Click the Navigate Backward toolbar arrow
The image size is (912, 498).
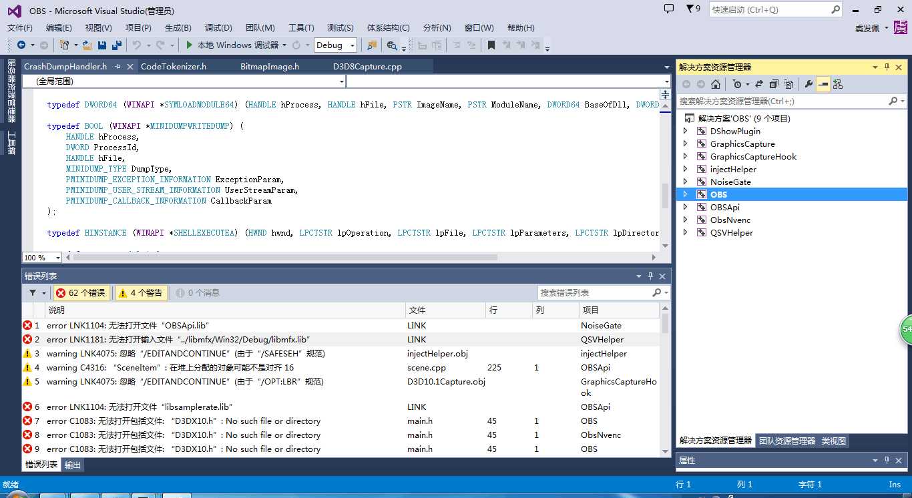coord(21,45)
